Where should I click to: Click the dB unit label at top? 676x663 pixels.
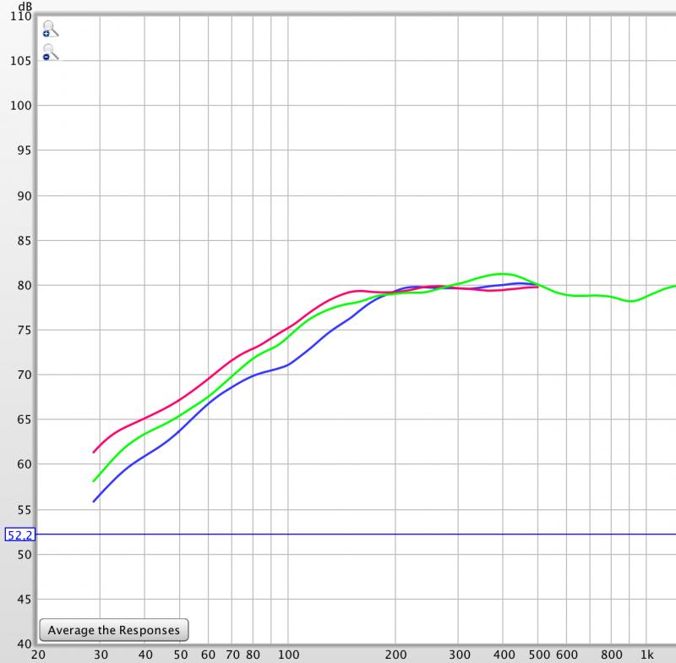pos(25,6)
